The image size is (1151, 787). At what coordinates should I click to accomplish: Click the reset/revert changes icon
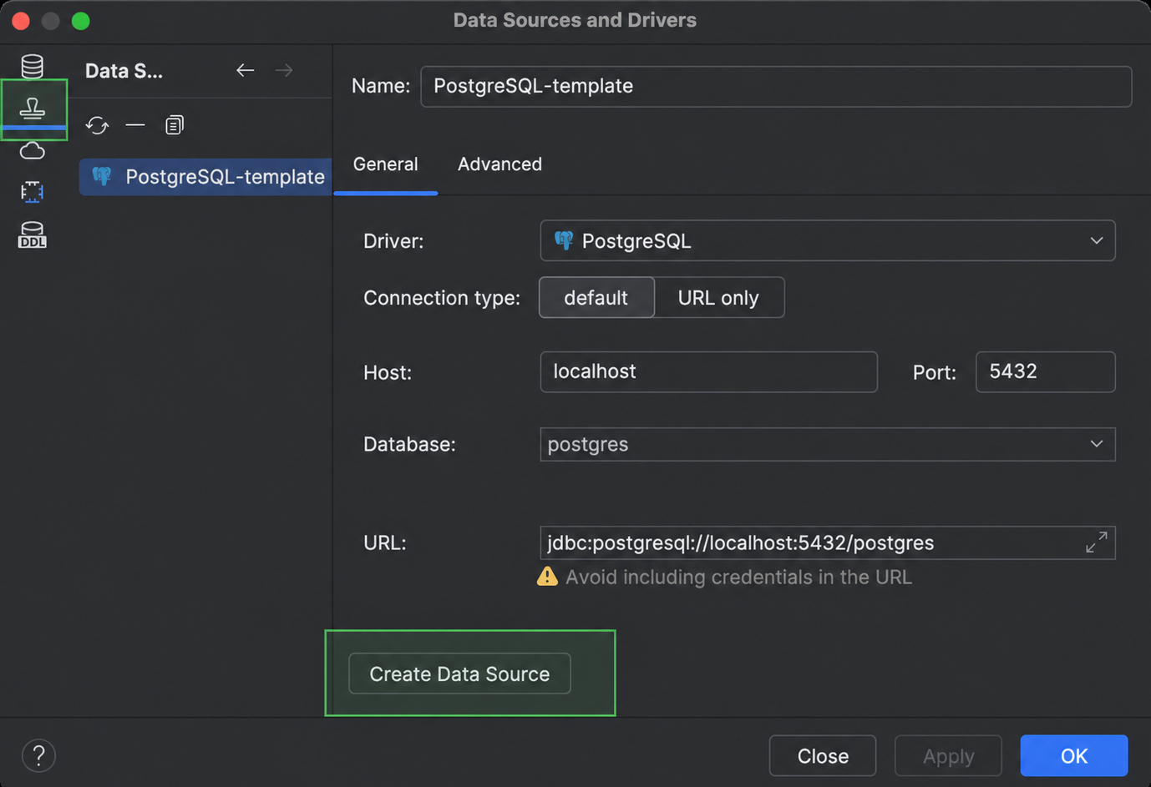tap(97, 125)
